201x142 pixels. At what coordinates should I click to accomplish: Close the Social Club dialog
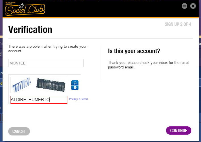coord(193,6)
